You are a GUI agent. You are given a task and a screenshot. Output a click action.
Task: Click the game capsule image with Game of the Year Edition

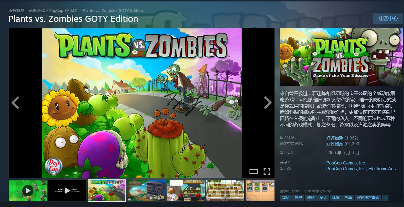341,57
